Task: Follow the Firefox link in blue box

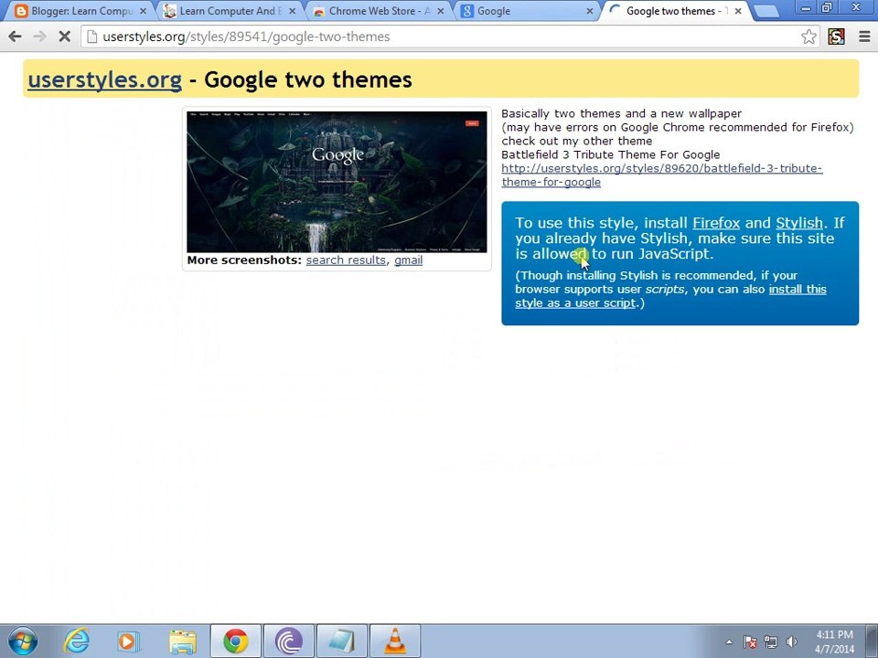Action: tap(716, 223)
